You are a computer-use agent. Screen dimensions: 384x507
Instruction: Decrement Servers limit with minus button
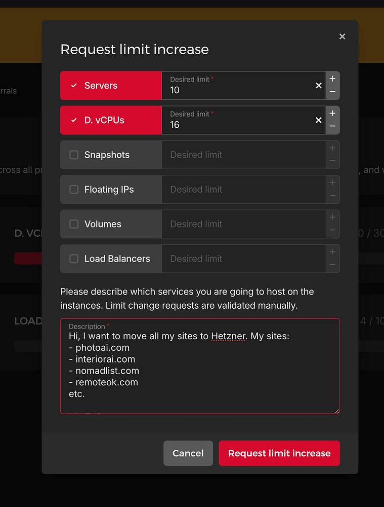coord(332,92)
